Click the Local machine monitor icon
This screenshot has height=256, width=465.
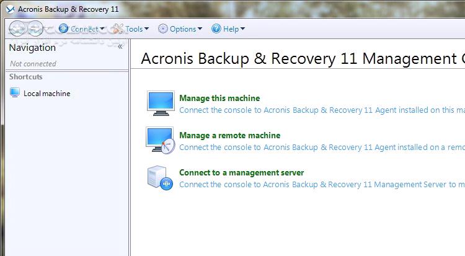pos(15,92)
